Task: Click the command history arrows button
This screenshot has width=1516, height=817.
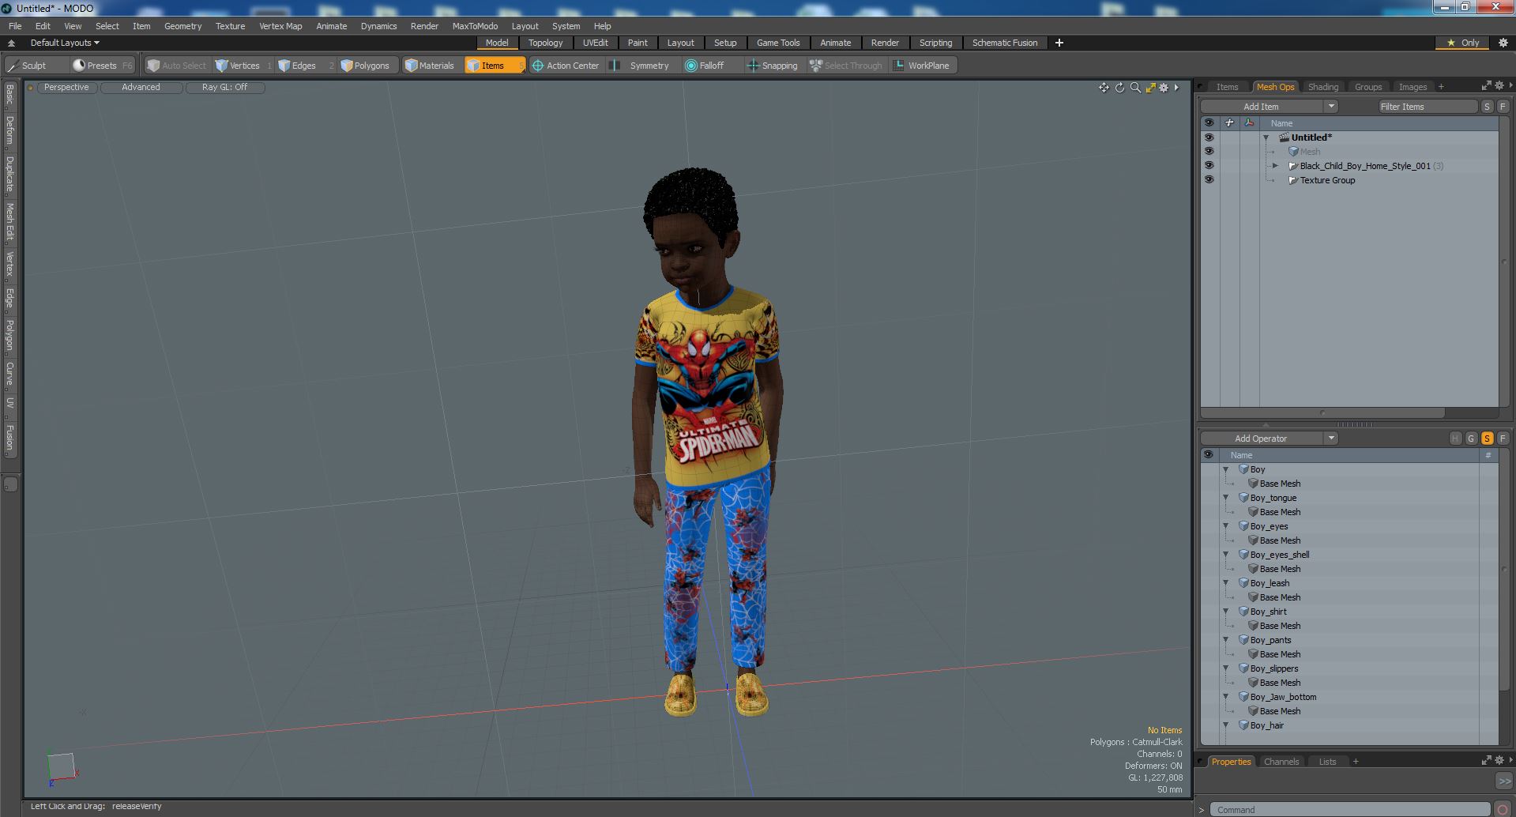Action: click(1504, 781)
